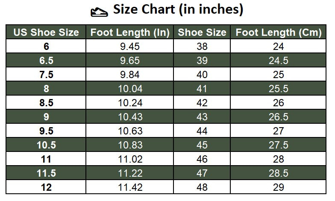Select US shoe size 9.5 cell
The image size is (335, 201).
(46, 131)
